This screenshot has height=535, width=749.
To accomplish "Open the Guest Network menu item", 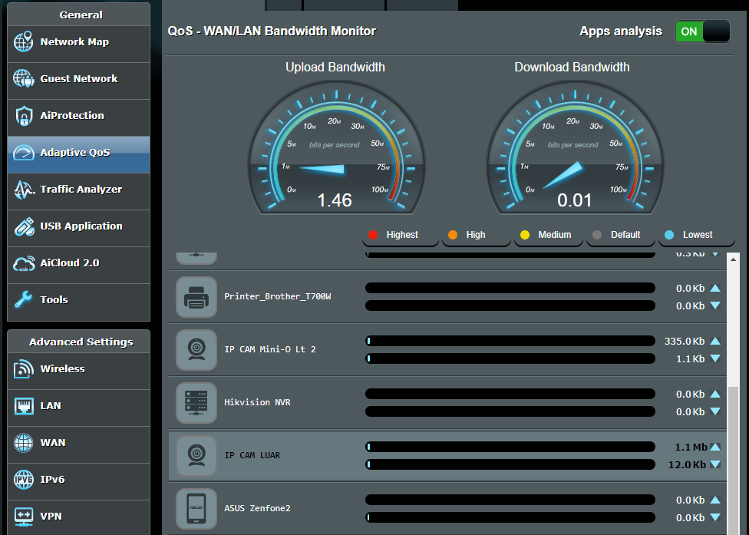I will point(78,79).
